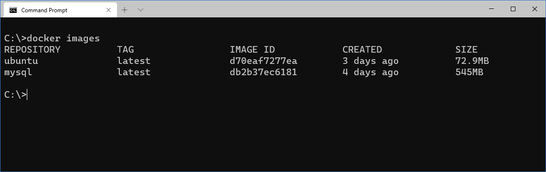Click the 72.9MB size value
This screenshot has height=172, width=546.
click(472, 61)
